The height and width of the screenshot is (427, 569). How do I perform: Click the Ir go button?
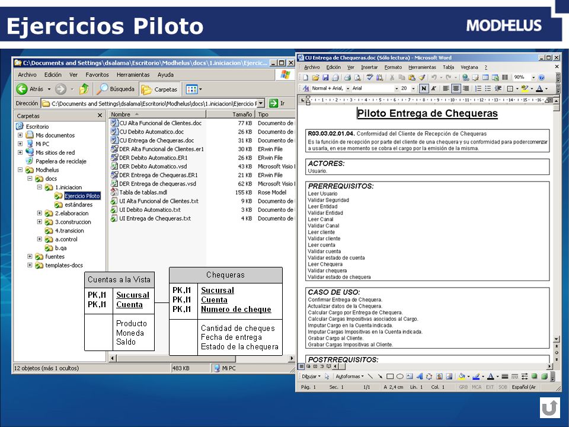[x=277, y=103]
